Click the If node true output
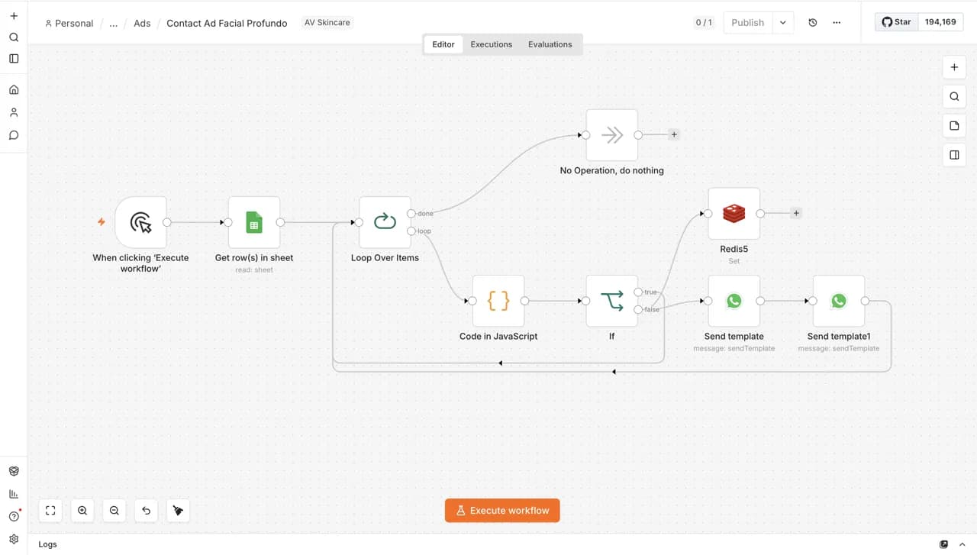Viewport: 977px width, 555px height. (638, 292)
